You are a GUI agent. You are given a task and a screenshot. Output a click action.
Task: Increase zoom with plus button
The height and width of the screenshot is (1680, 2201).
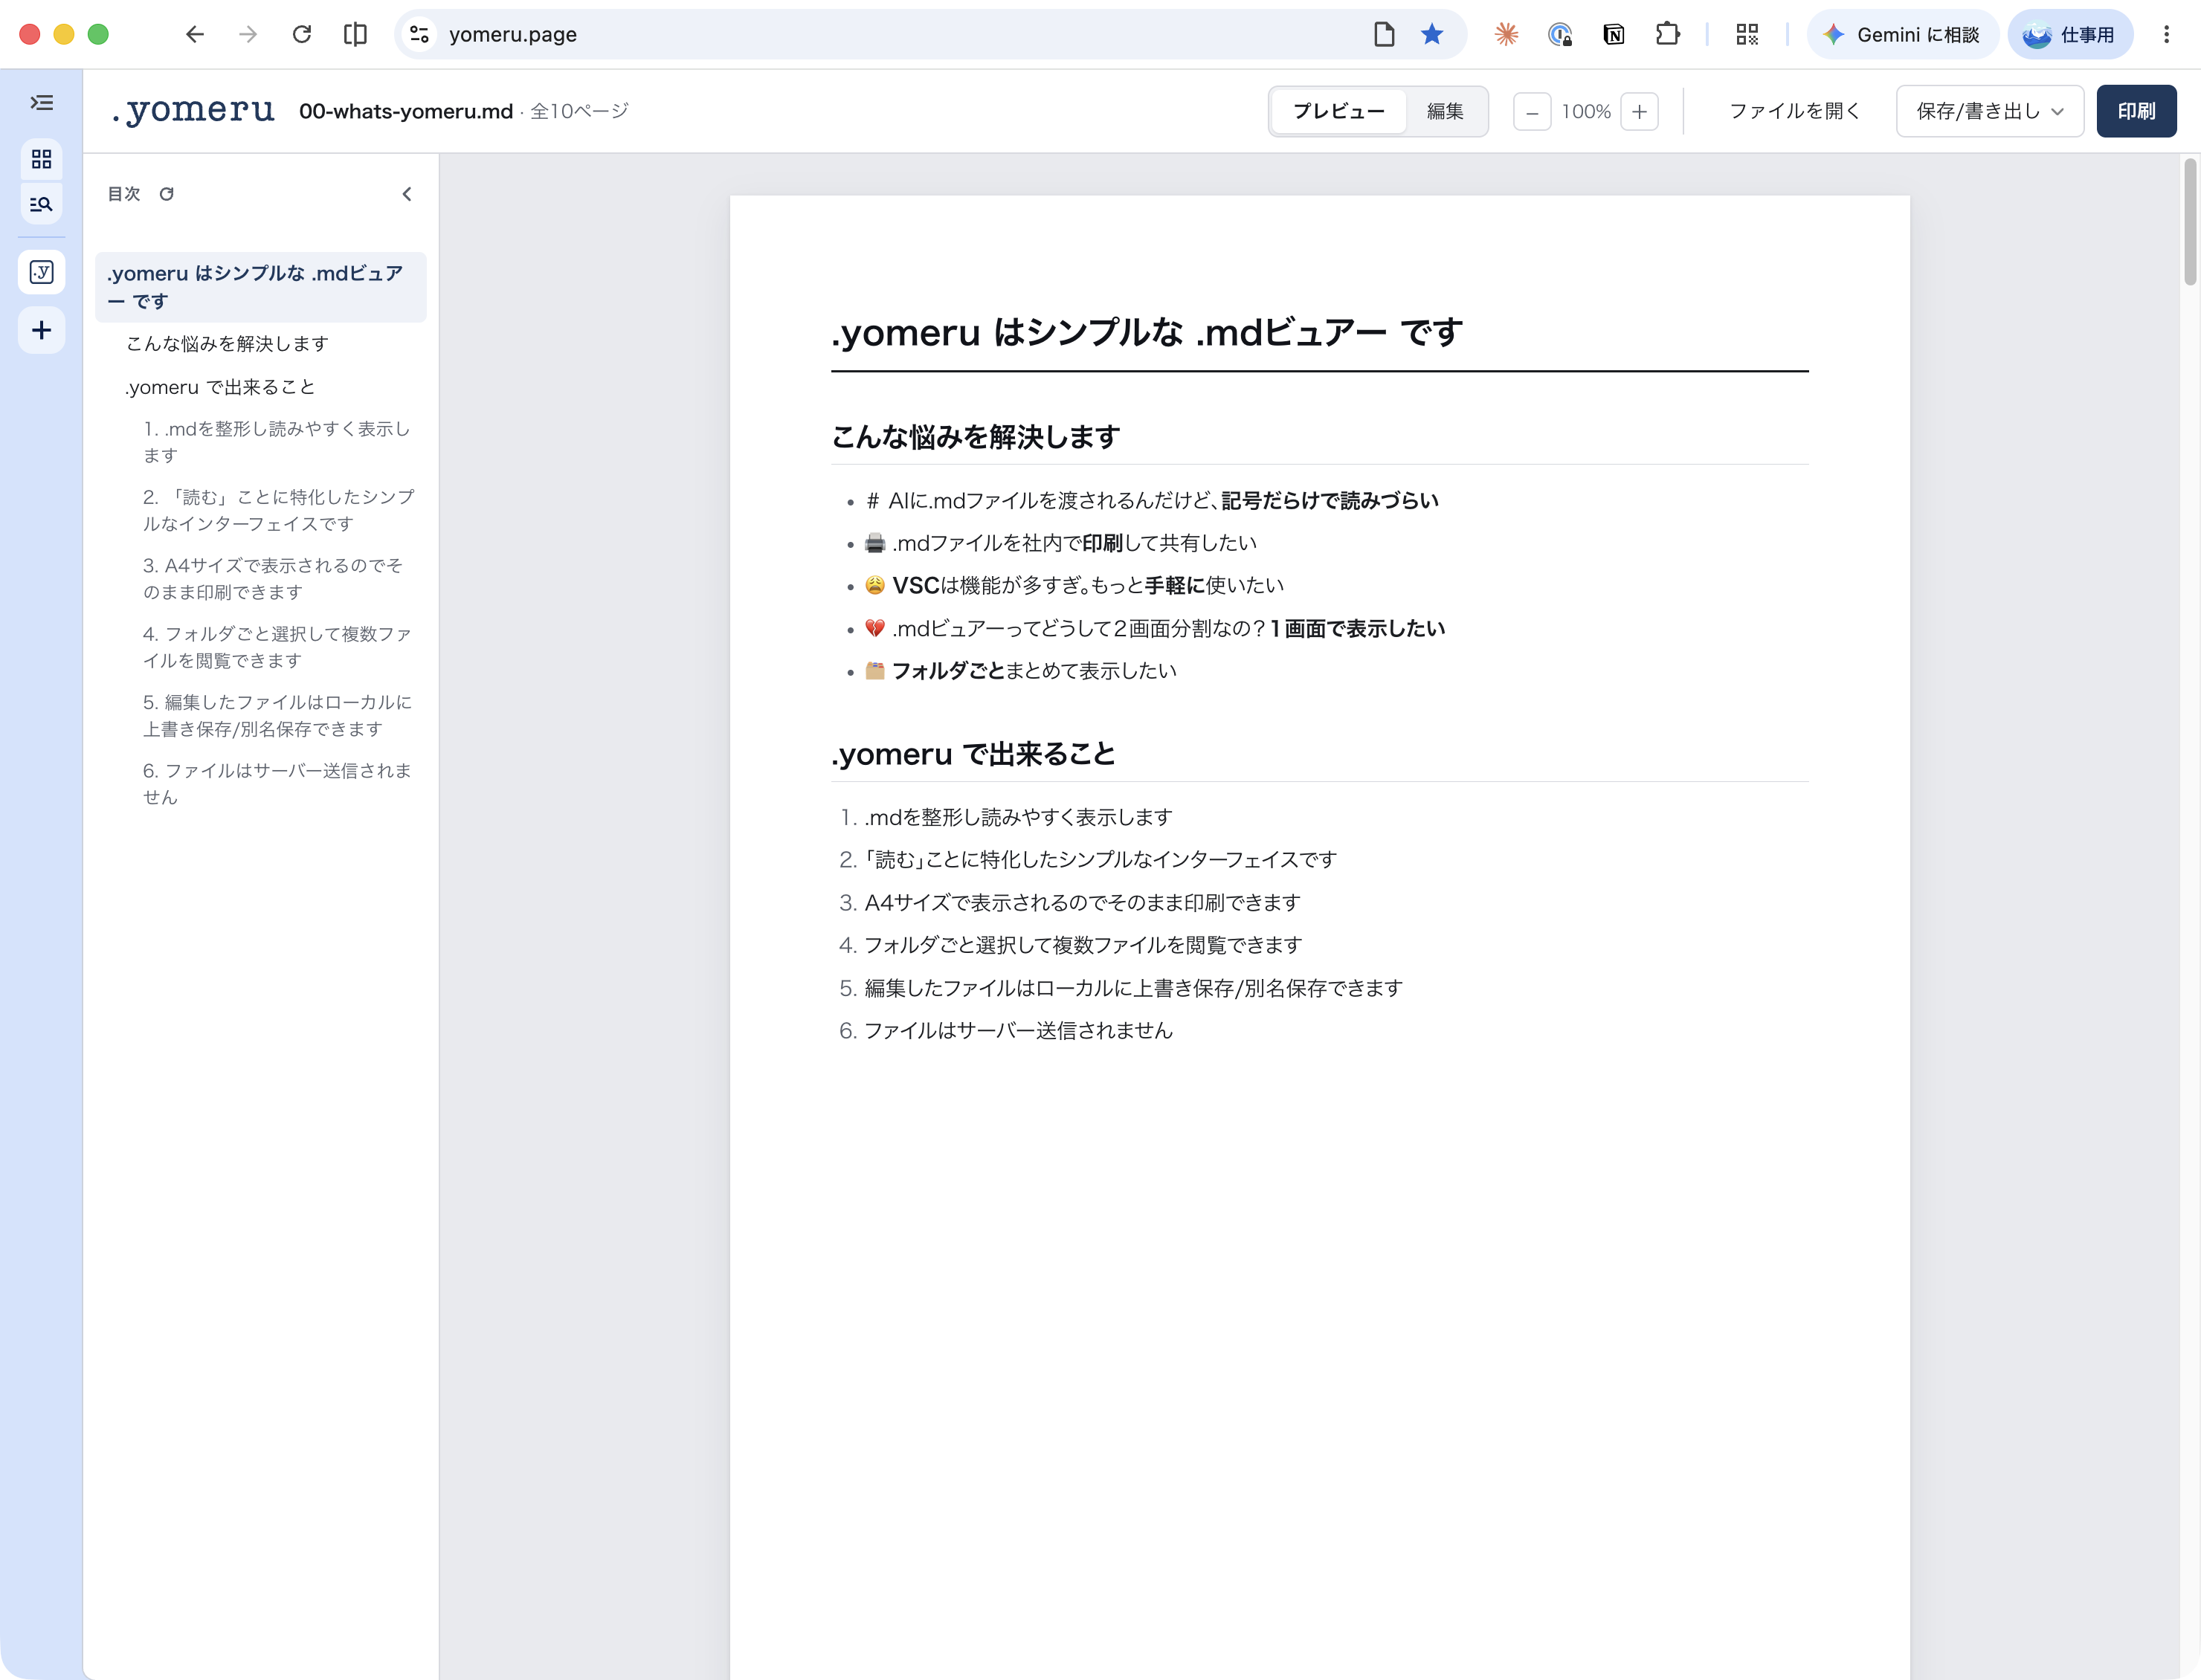1639,112
